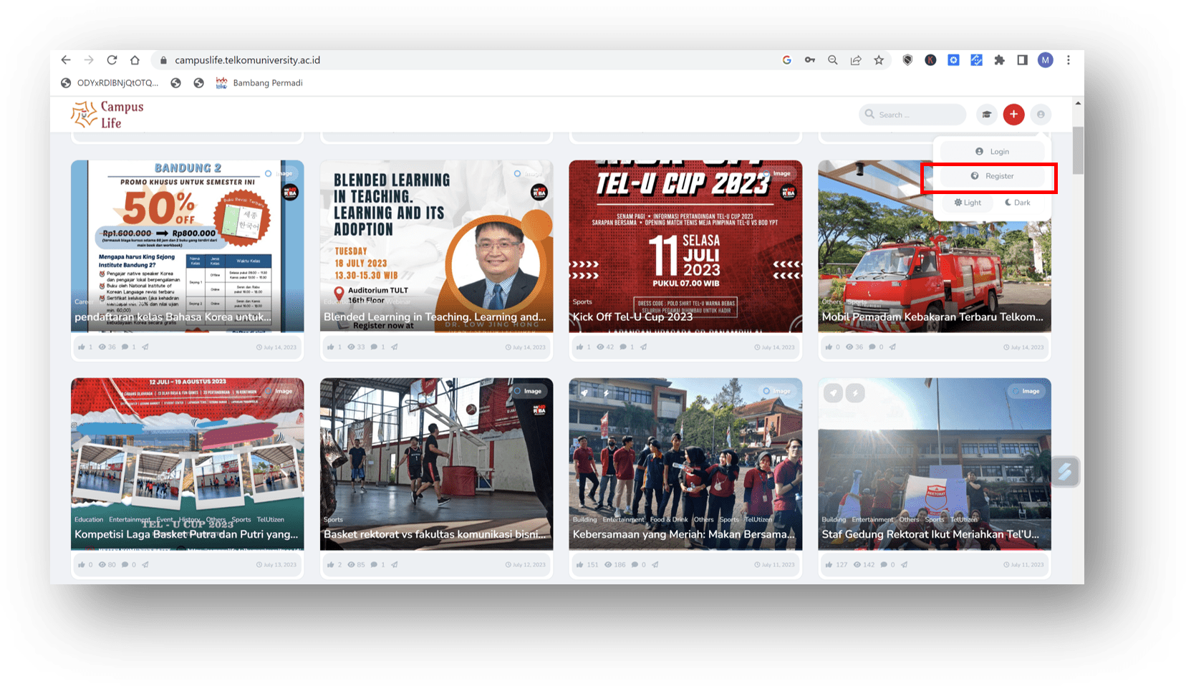Open the graduation cap icon button
The width and height of the screenshot is (1186, 686).
point(987,115)
